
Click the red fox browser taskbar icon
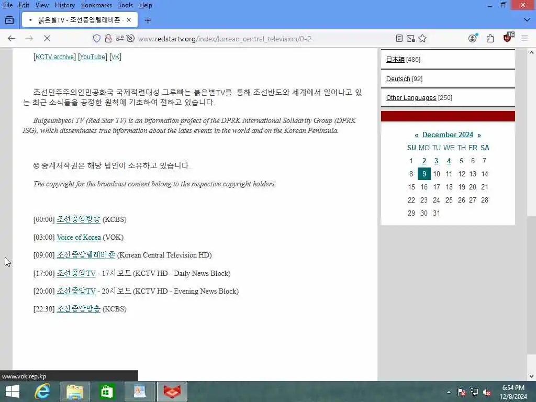pos(172,392)
